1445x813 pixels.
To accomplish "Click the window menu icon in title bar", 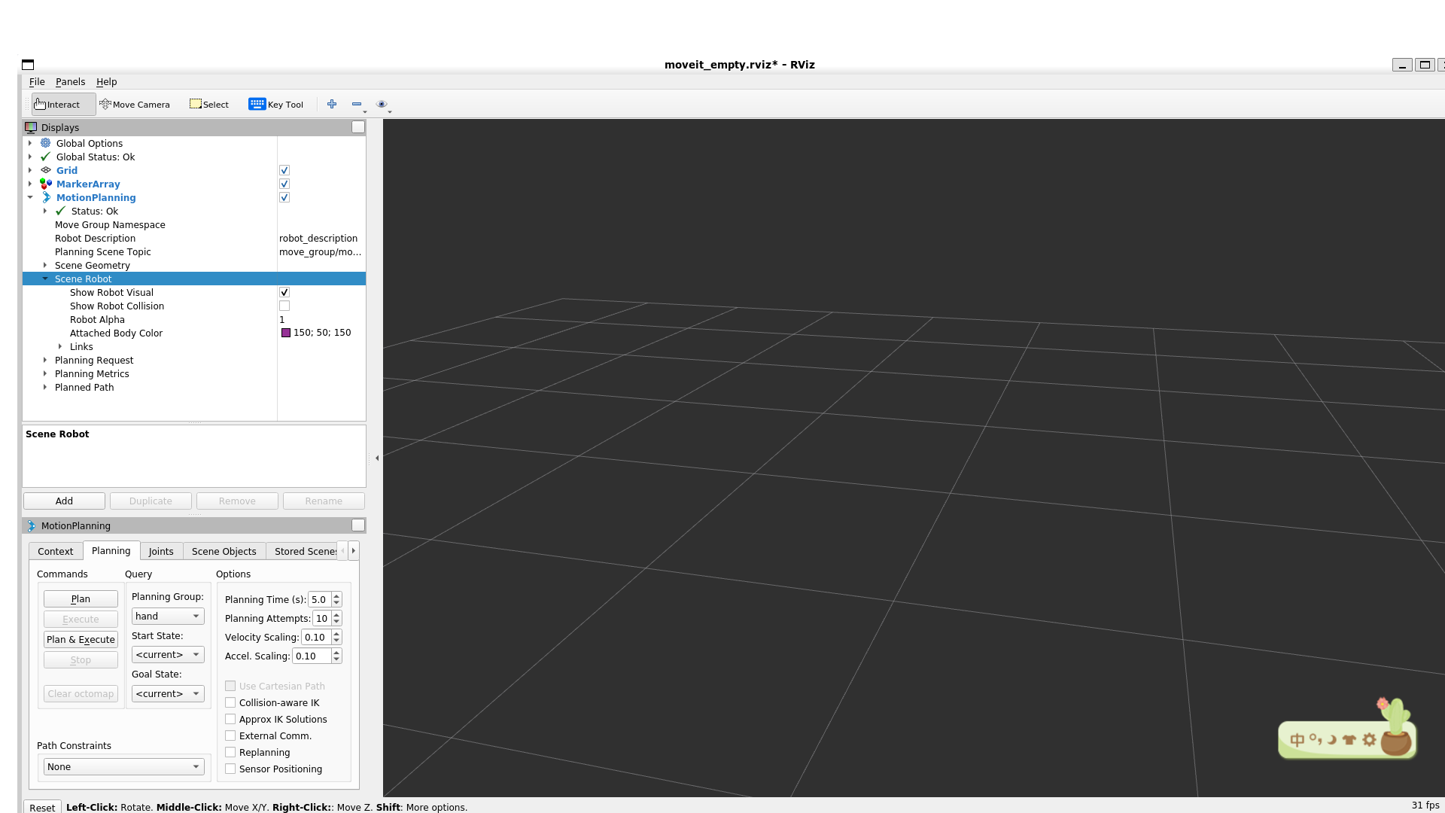I will pos(28,65).
